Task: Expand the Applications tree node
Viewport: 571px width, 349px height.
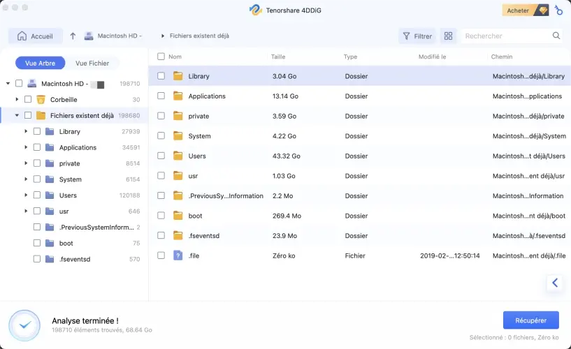Action: (26, 148)
